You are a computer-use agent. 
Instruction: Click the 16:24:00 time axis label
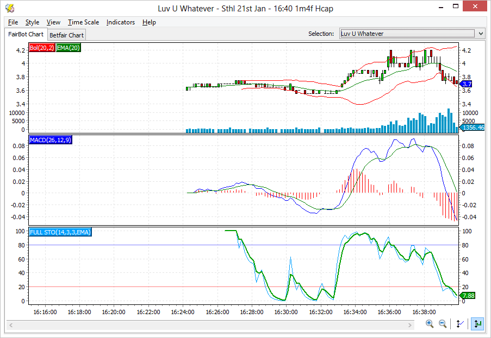pyautogui.click(x=183, y=312)
